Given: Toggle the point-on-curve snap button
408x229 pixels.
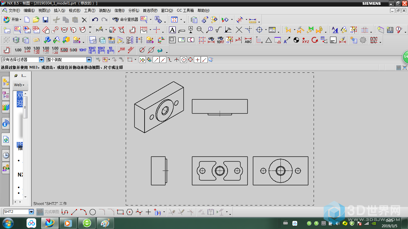Looking at the screenshot, I should coord(204,60).
